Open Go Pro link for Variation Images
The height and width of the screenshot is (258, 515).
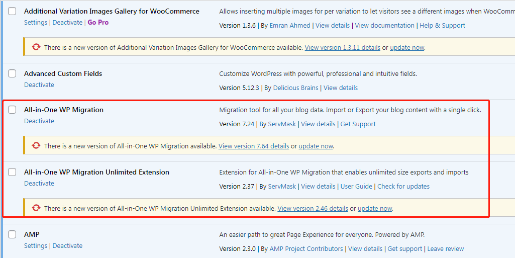(98, 22)
